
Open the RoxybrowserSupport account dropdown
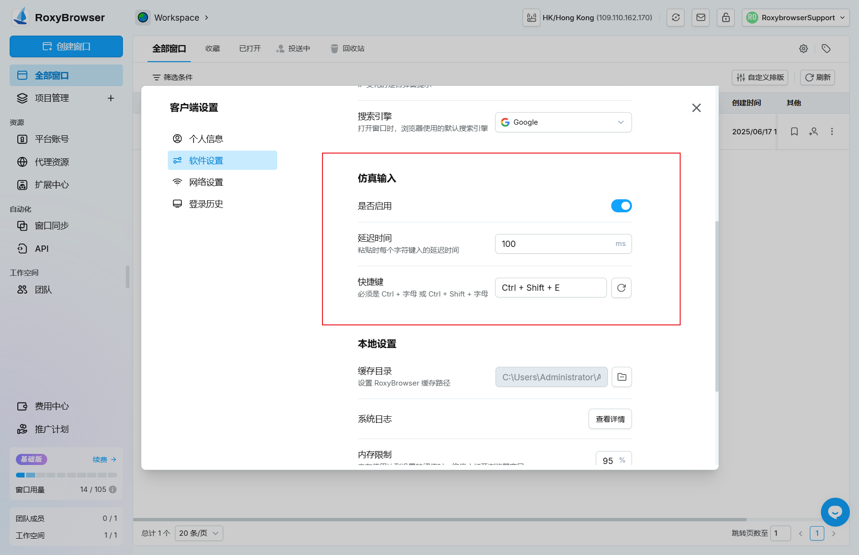tap(795, 18)
